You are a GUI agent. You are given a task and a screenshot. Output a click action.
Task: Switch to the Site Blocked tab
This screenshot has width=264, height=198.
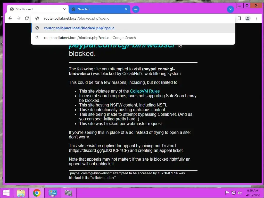click(x=37, y=9)
